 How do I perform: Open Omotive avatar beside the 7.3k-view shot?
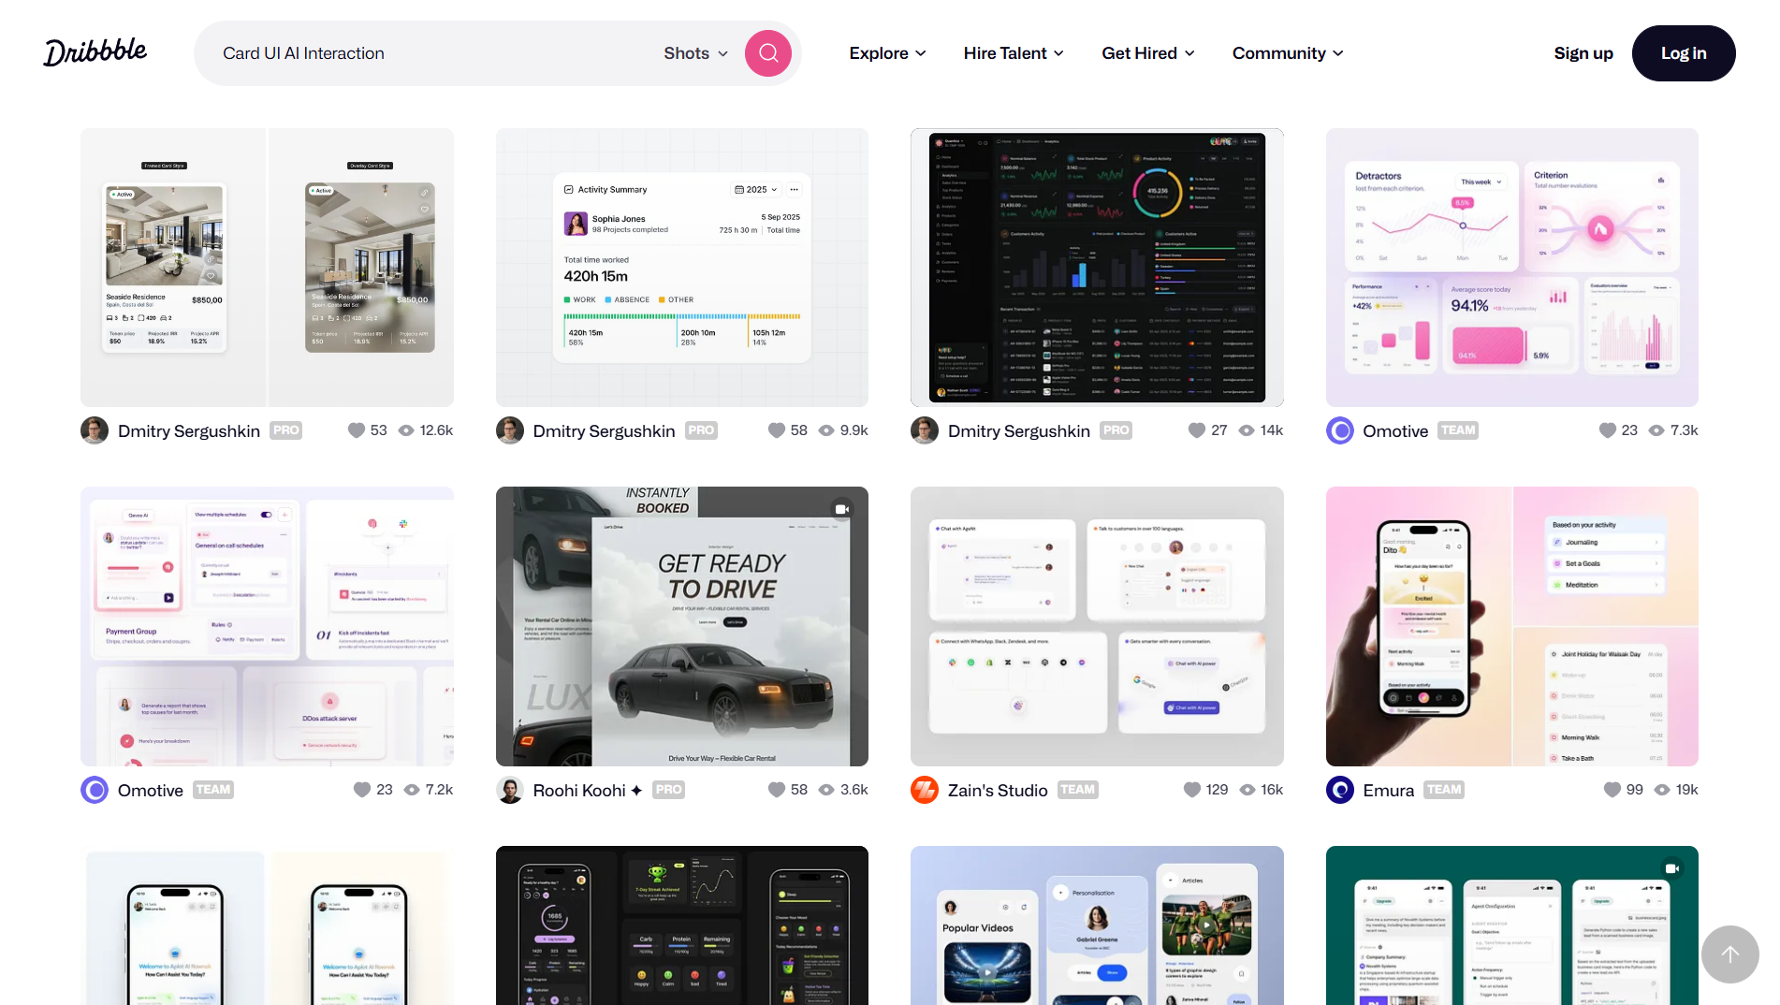click(x=1340, y=430)
